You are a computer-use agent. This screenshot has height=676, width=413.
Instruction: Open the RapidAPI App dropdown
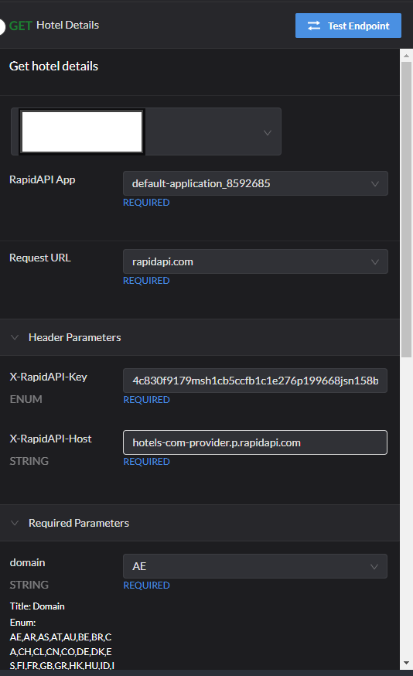coord(255,183)
